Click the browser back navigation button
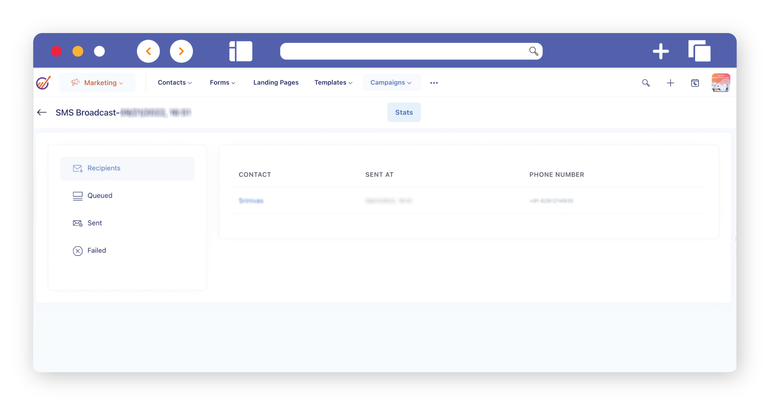The image size is (770, 405). 148,51
